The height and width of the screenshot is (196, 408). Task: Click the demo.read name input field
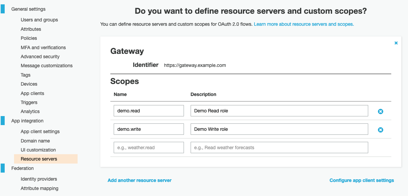tap(148, 110)
